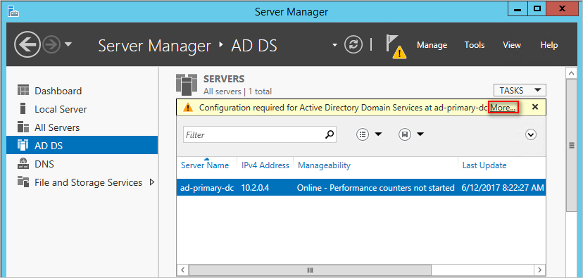583x278 pixels.
Task: Open the TASKS dropdown
Action: pos(520,90)
